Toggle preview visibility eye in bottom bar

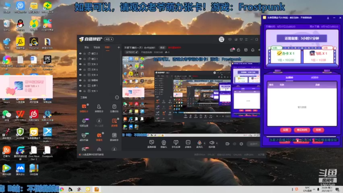(x=235, y=144)
